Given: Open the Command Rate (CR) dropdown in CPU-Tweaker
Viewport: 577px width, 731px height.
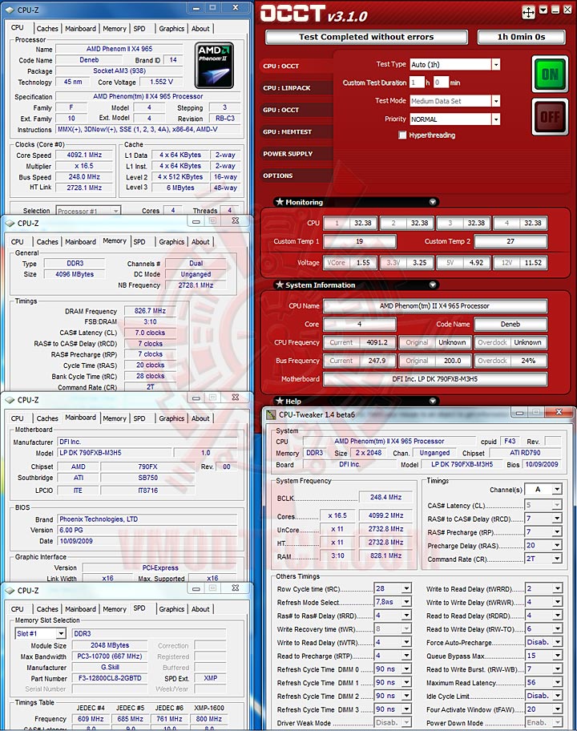Looking at the screenshot, I should pyautogui.click(x=557, y=559).
